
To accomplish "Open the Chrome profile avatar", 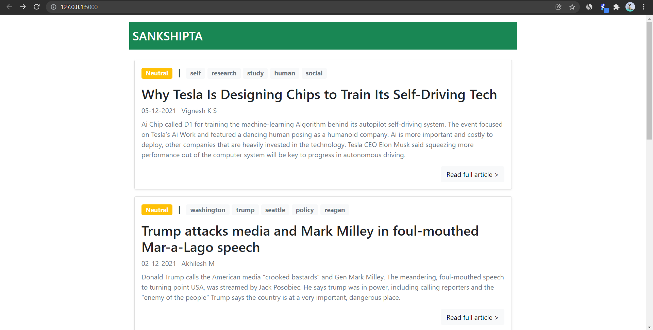I will point(630,7).
